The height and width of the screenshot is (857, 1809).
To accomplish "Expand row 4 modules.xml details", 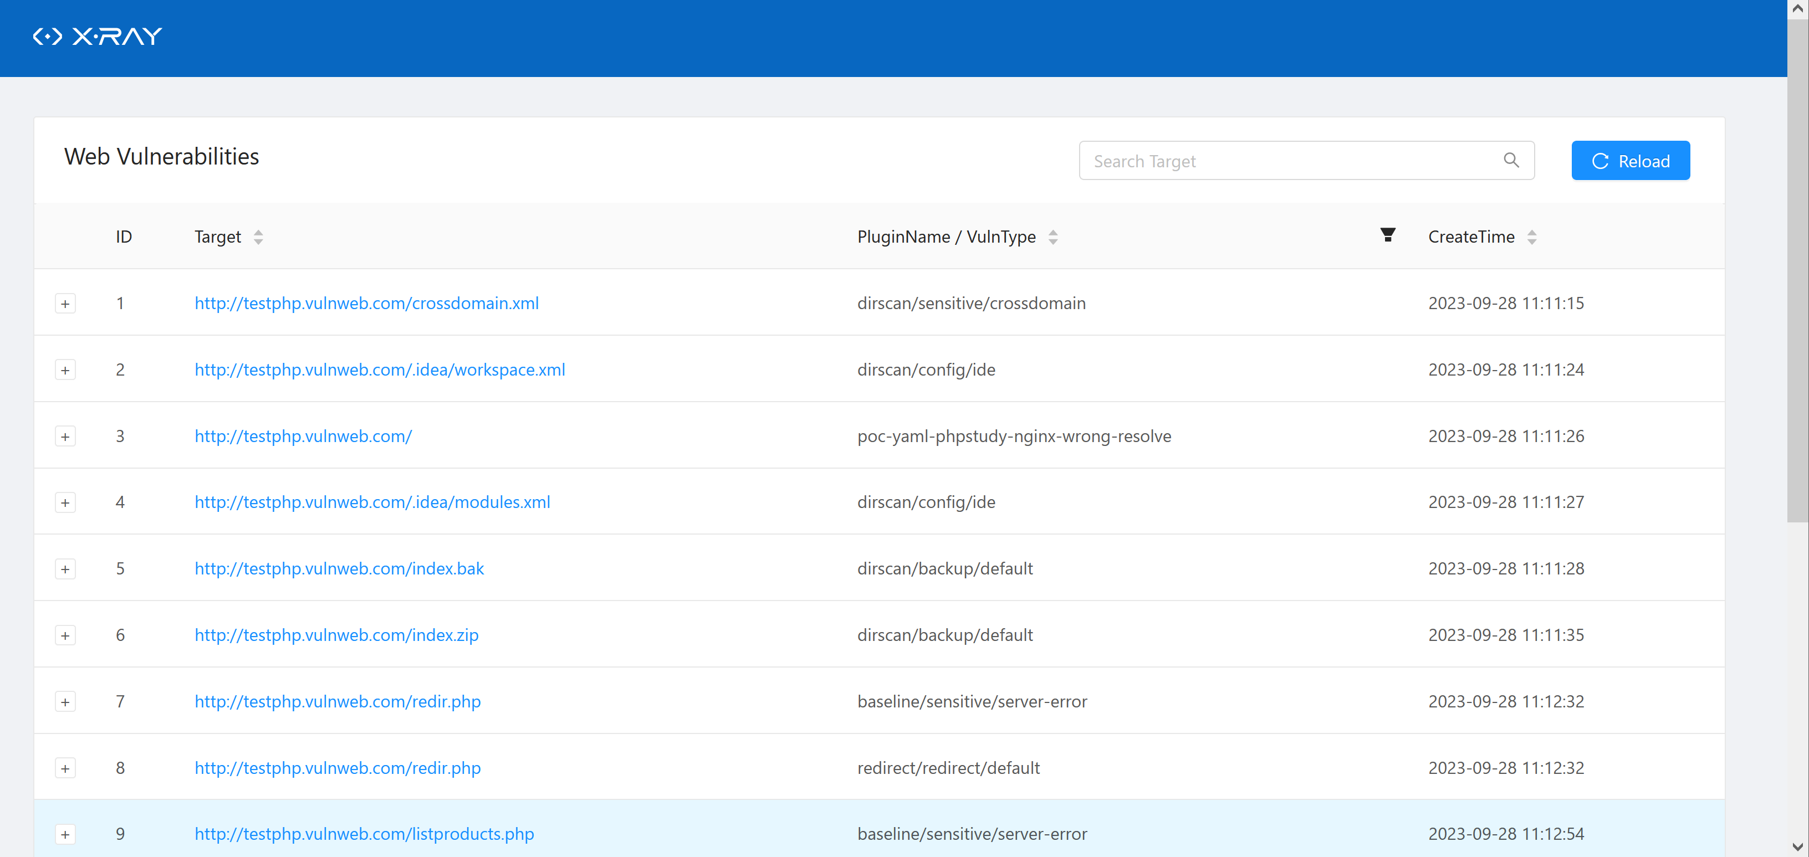I will click(65, 502).
